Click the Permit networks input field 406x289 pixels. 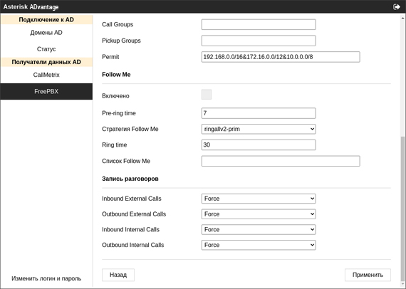(x=281, y=57)
